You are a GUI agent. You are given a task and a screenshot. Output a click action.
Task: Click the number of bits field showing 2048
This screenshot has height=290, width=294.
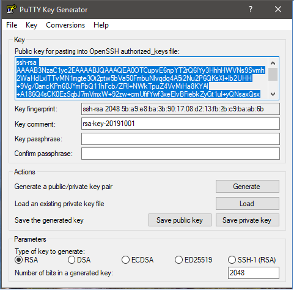pos(254,273)
